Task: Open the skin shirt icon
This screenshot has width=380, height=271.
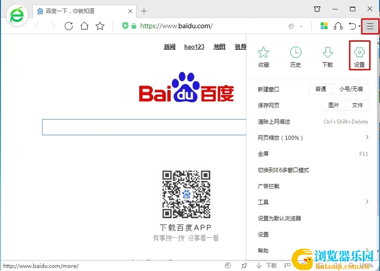Action: pyautogui.click(x=317, y=9)
